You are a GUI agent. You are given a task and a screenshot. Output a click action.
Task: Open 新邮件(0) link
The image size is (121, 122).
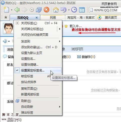88,57
